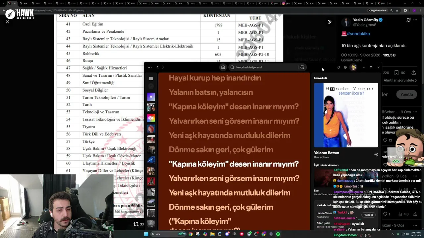
Task: Open Spotify notifications bell
Action: coord(339,67)
